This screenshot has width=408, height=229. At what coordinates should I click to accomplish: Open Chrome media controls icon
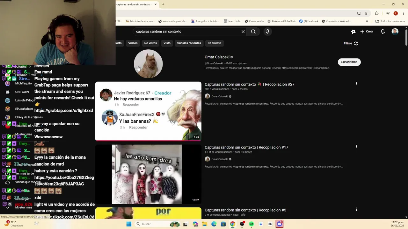388,13
